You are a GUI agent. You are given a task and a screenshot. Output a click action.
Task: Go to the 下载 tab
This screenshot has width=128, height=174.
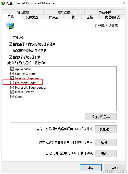[72, 17]
